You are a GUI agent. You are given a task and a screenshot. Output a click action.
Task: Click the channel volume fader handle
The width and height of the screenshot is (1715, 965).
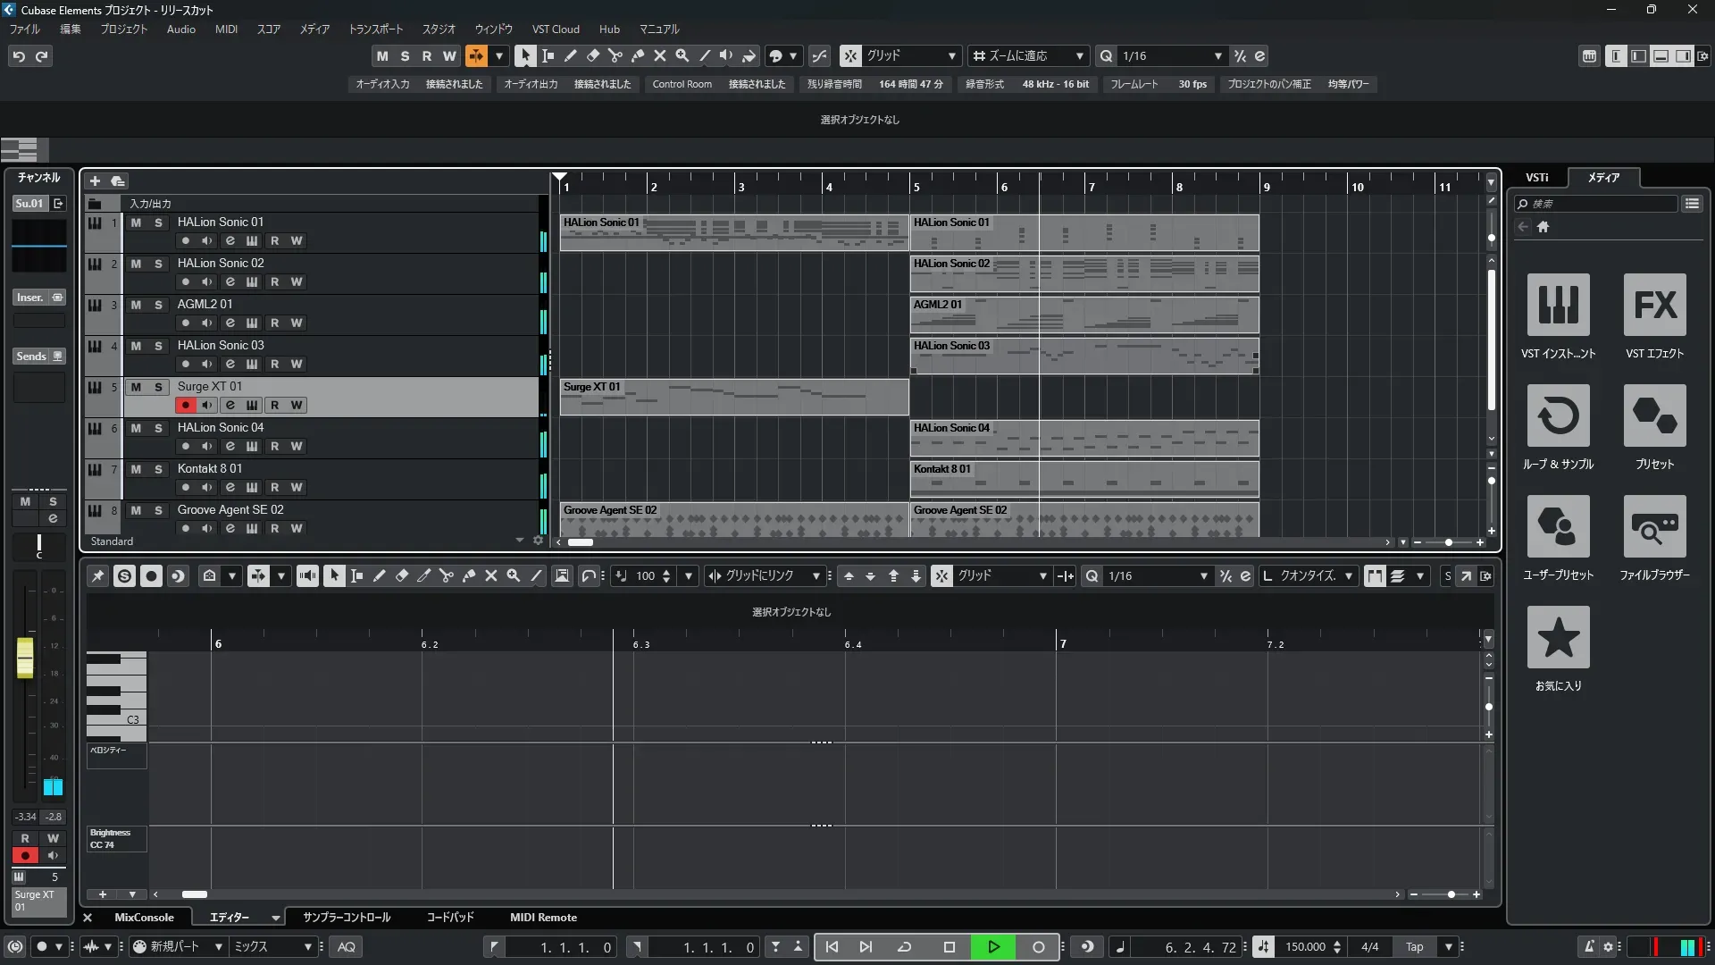[25, 658]
